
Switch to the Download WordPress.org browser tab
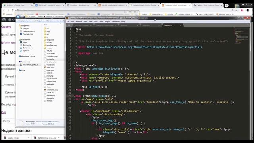81,5
